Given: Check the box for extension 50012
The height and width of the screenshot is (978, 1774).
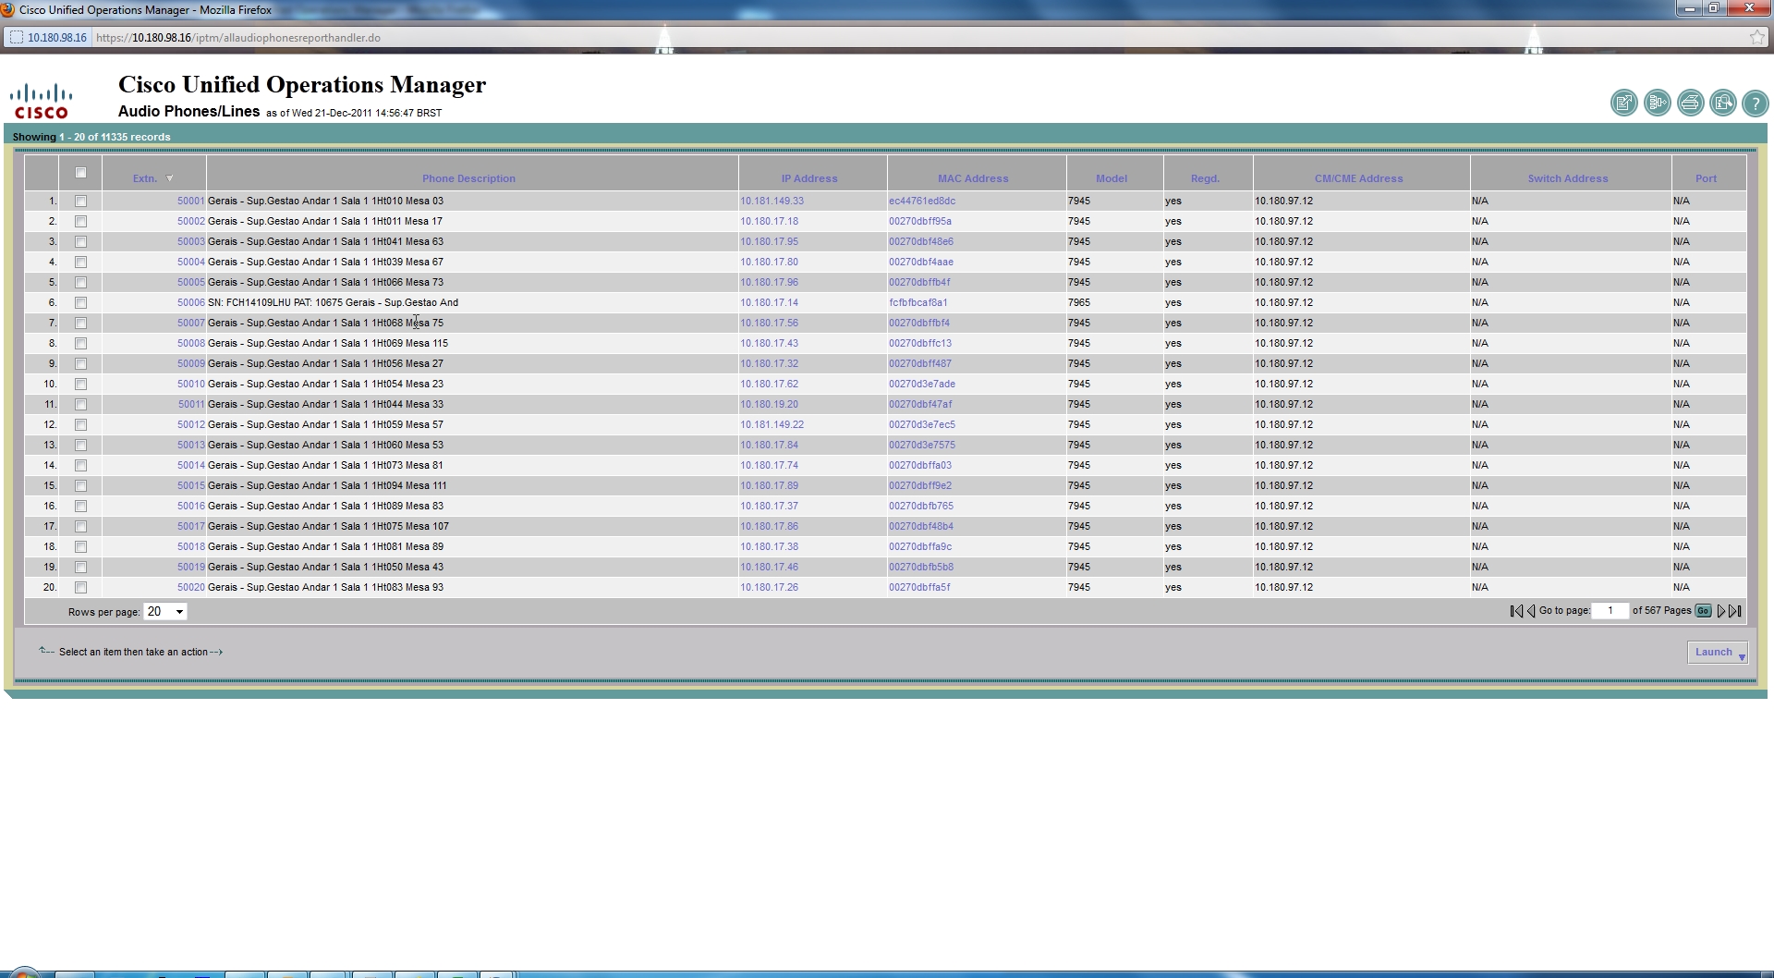Looking at the screenshot, I should coord(80,424).
